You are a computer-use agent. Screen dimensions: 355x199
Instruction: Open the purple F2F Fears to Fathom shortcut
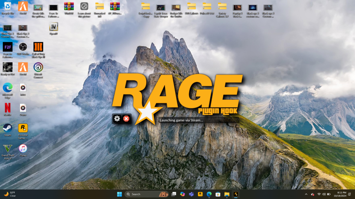pyautogui.click(x=7, y=50)
